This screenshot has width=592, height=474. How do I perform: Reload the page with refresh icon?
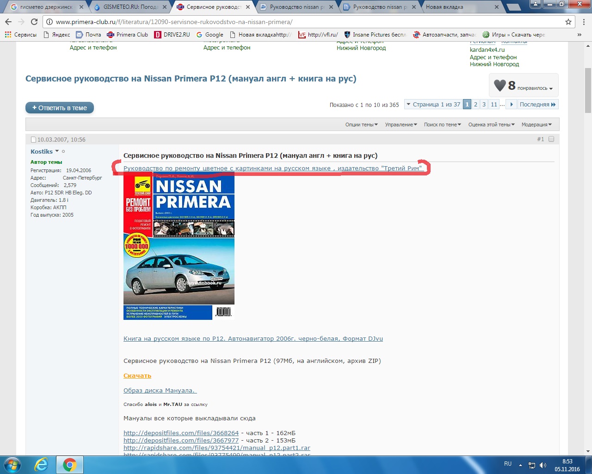tap(34, 22)
